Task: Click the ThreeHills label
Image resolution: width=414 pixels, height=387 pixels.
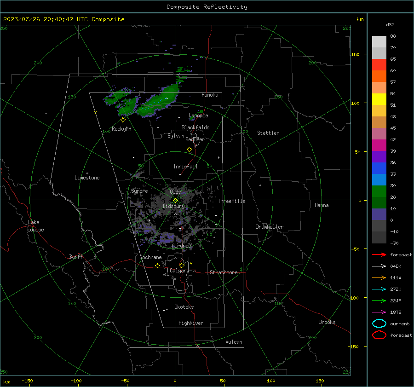Action: [231, 201]
